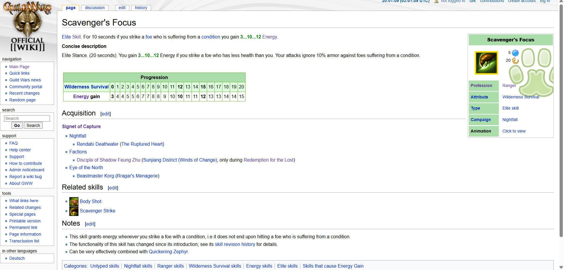
Task: Click to view skill animation
Action: [x=514, y=131]
